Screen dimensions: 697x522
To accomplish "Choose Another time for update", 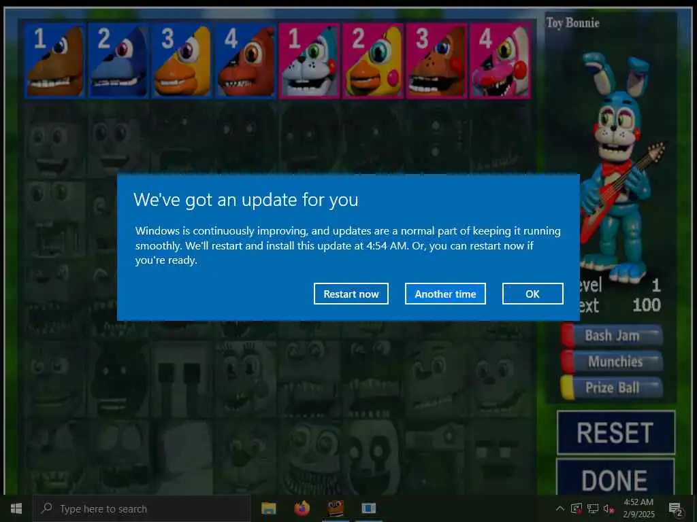I will [445, 294].
